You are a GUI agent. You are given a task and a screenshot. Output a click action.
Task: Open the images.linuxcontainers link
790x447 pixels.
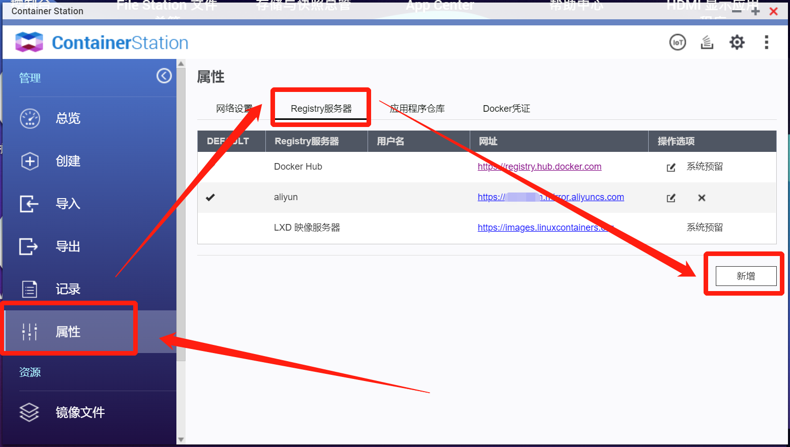545,228
